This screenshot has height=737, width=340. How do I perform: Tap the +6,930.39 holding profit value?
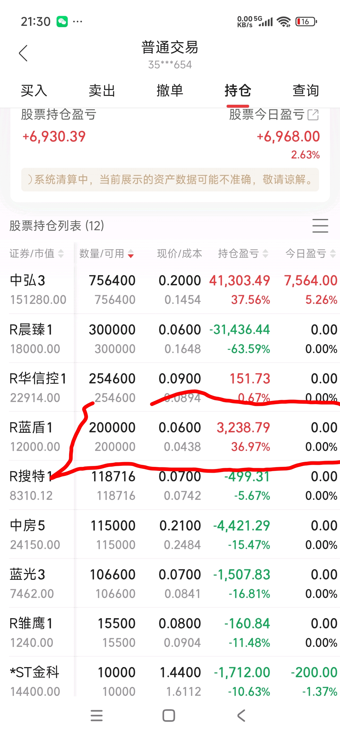(54, 136)
